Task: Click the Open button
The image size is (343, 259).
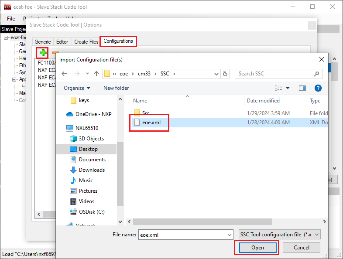Action: (x=257, y=248)
